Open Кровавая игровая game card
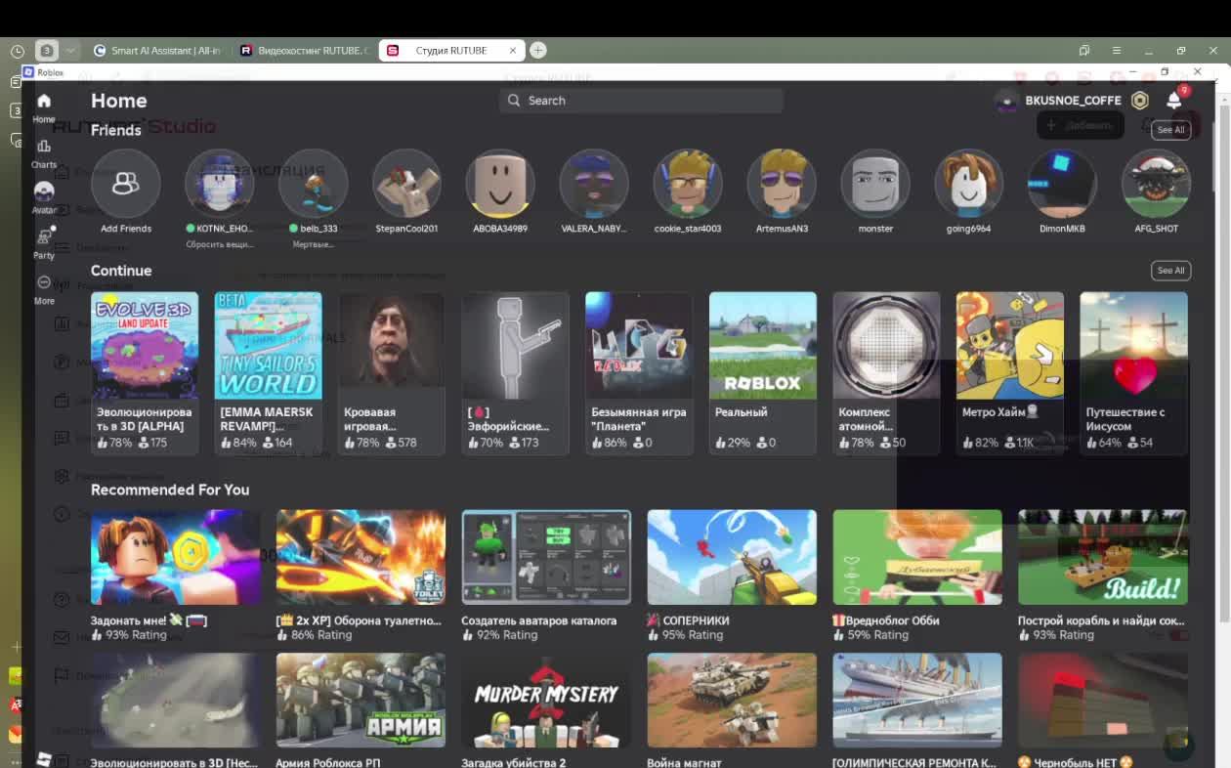The image size is (1231, 768). [392, 372]
